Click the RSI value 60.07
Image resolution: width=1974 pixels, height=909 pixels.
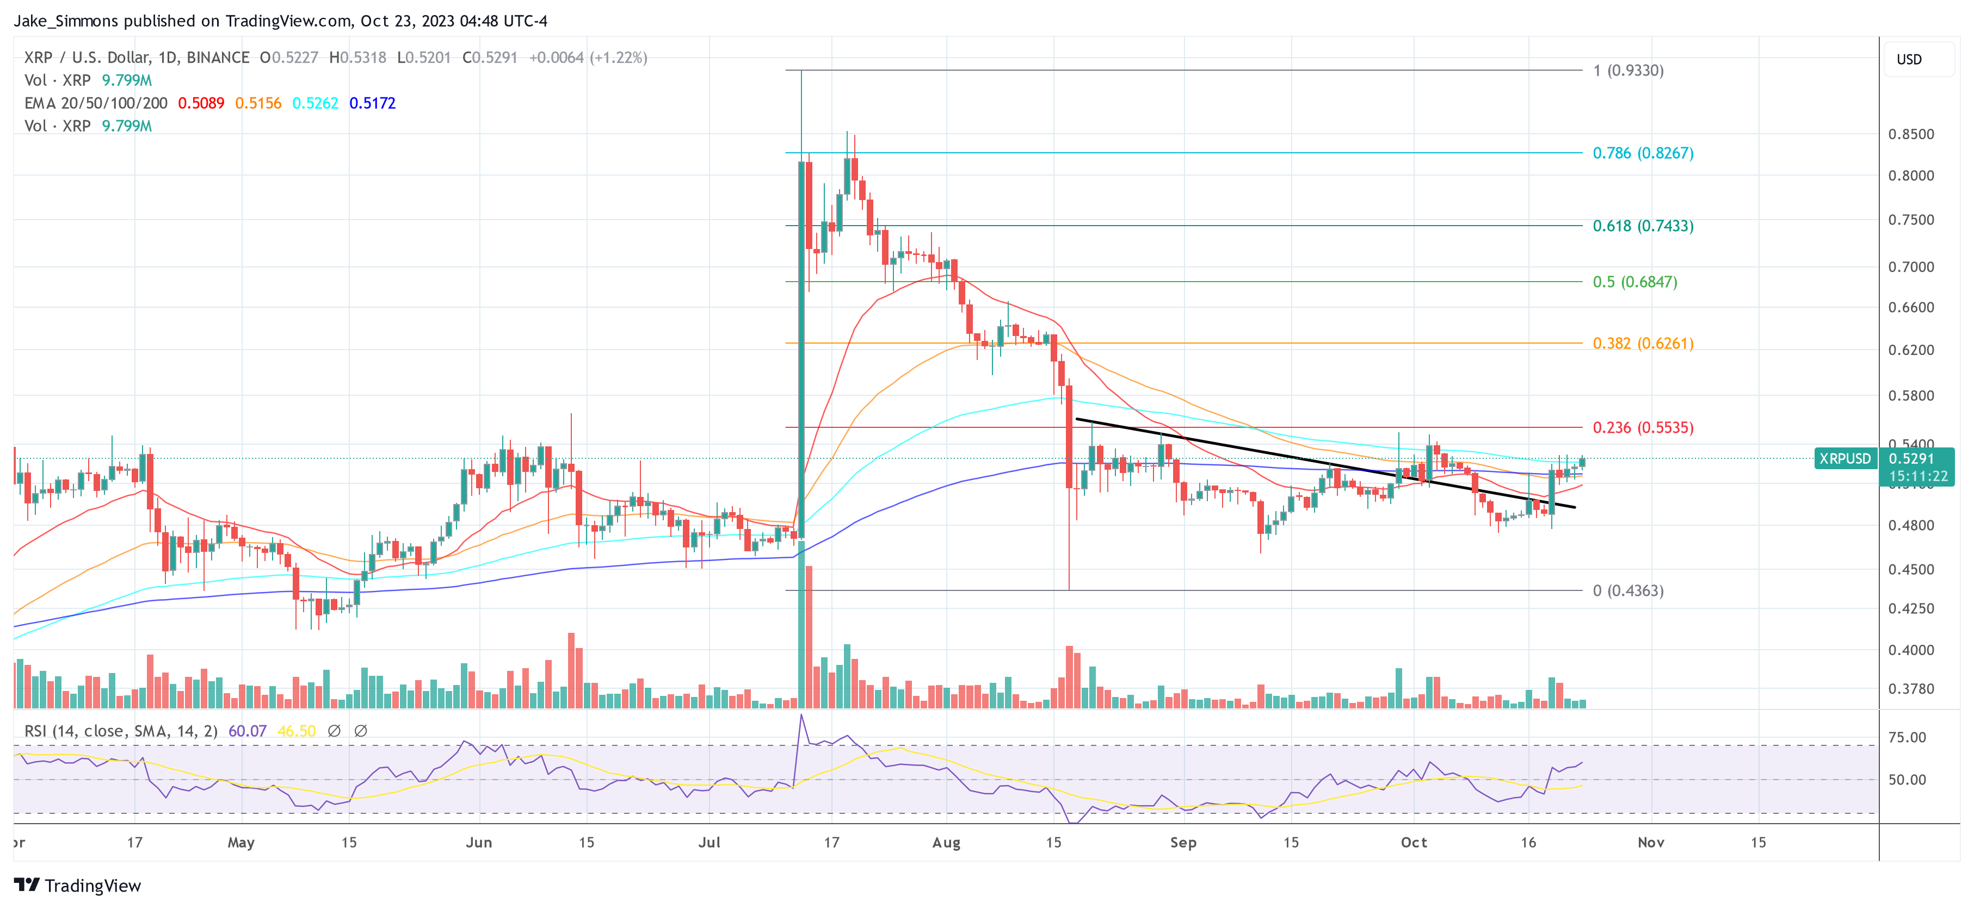[248, 731]
